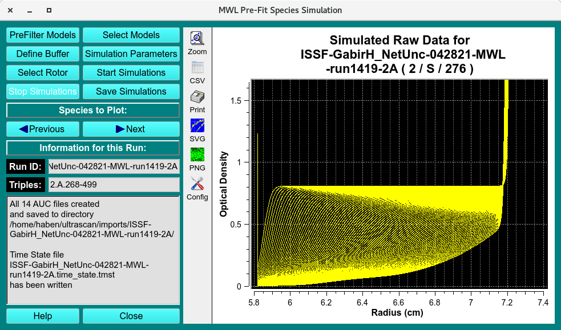Choose Select Rotor option
The height and width of the screenshot is (330, 561).
click(x=42, y=72)
